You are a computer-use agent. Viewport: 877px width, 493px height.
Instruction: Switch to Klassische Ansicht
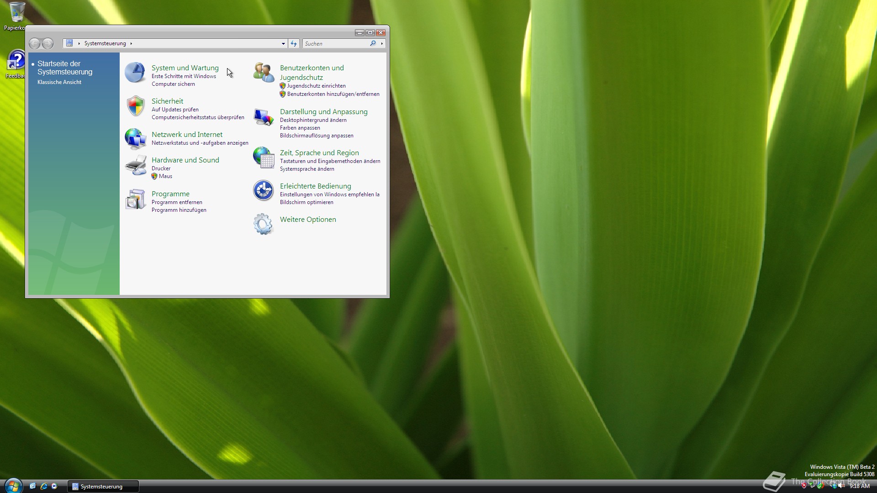[x=59, y=82]
